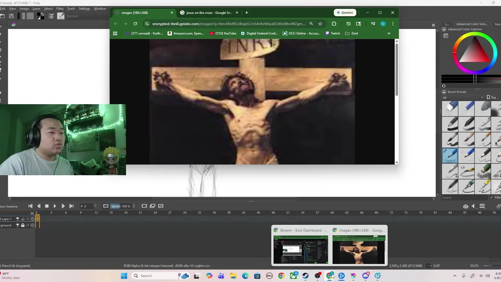This screenshot has height=282, width=501.
Task: Open the color selector settings list icon
Action: [445, 36]
